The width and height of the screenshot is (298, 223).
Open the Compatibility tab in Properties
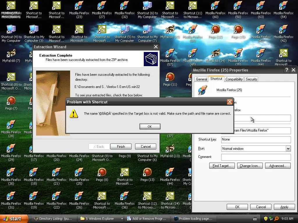[234, 79]
